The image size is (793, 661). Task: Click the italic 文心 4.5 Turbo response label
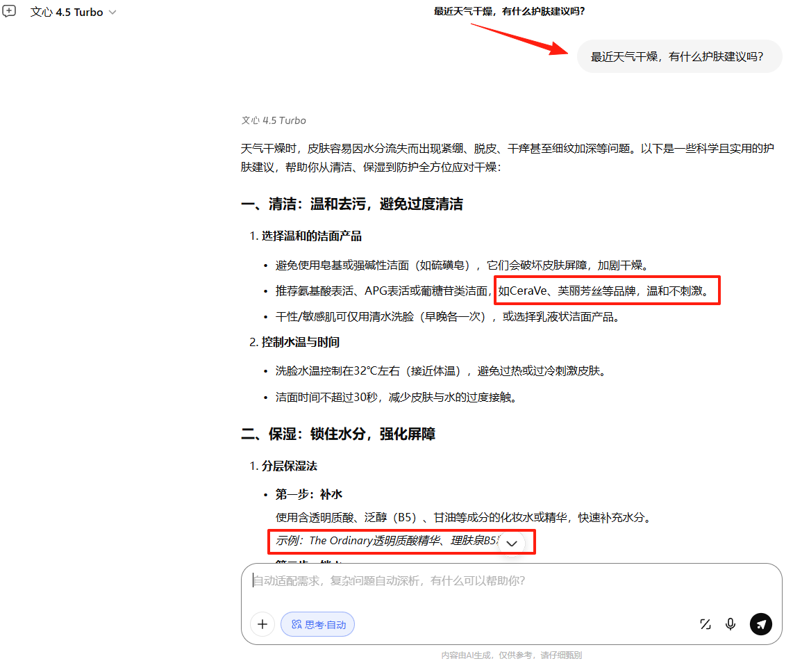click(274, 120)
